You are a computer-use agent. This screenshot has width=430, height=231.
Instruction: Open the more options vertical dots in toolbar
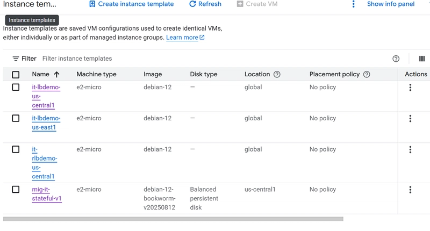(353, 4)
